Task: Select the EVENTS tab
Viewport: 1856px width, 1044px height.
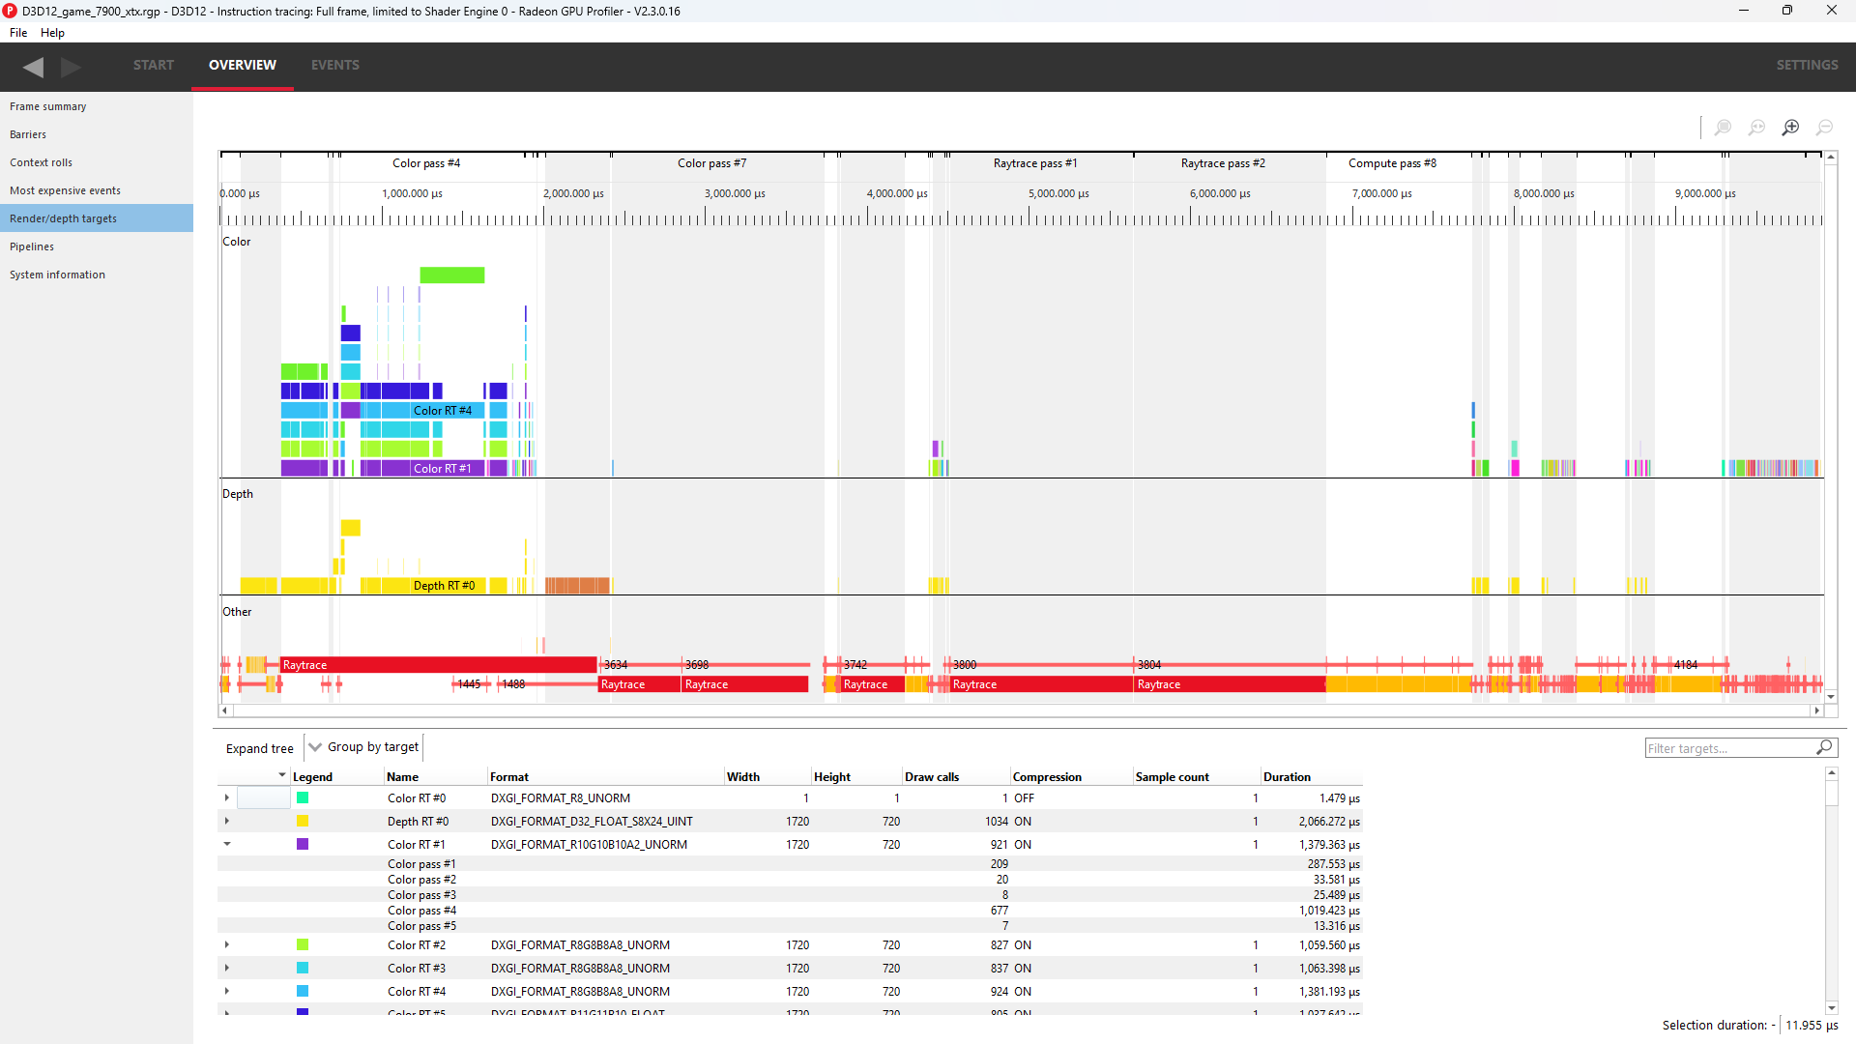Action: pos(333,64)
